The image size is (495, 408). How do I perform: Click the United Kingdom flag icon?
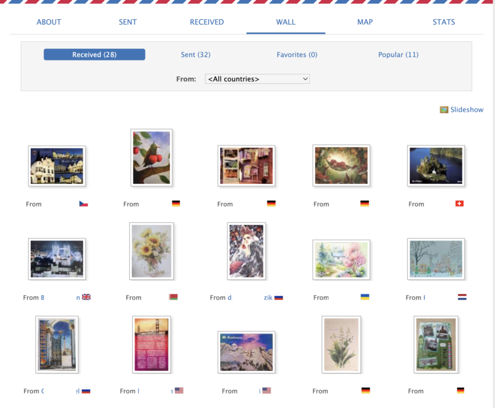tap(86, 297)
